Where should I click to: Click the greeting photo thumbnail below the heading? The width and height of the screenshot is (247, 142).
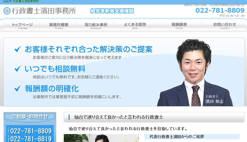101,138
